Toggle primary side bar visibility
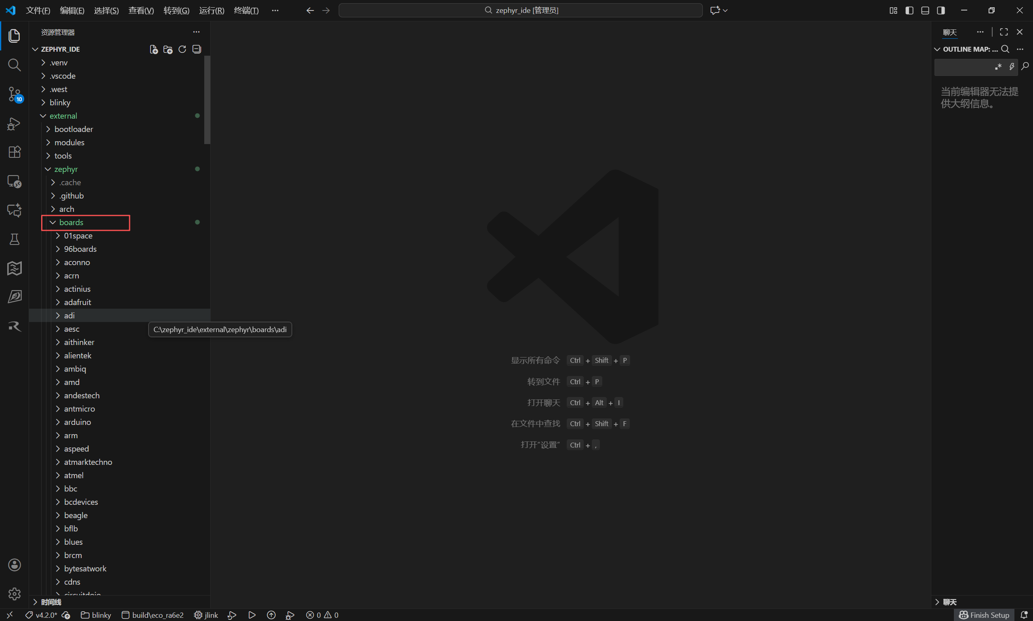 (909, 10)
